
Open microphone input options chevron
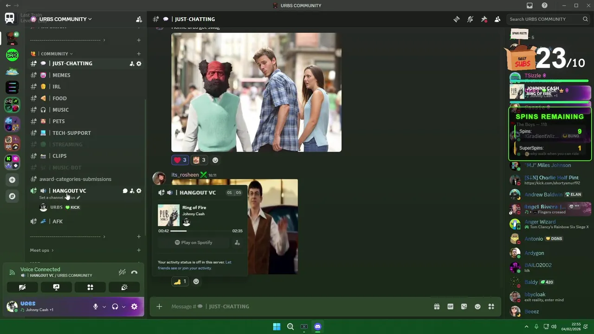[x=104, y=307]
